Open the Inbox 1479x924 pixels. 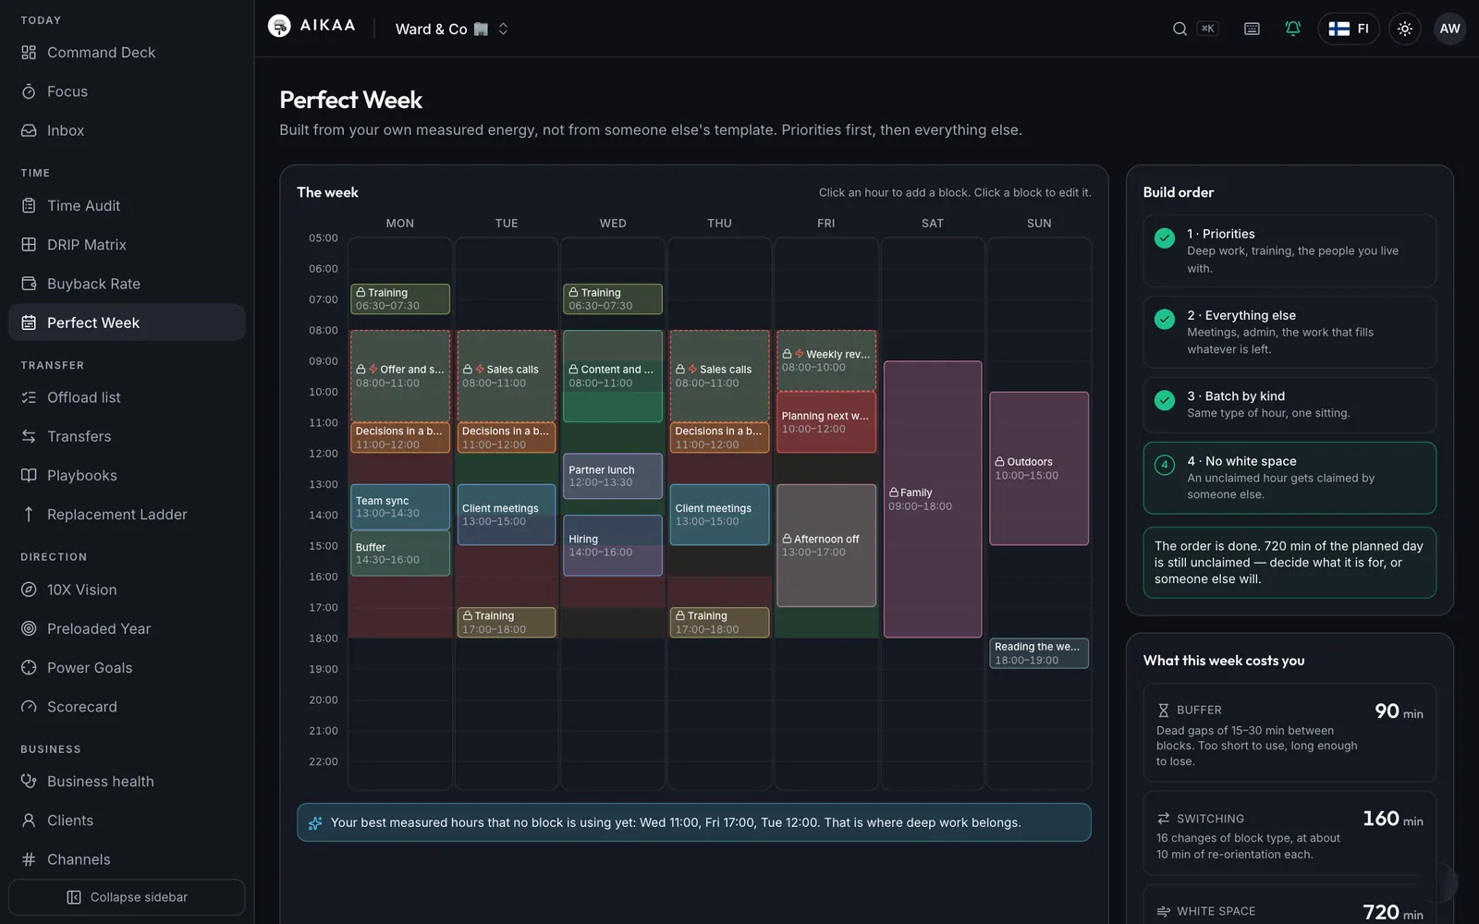coord(127,130)
